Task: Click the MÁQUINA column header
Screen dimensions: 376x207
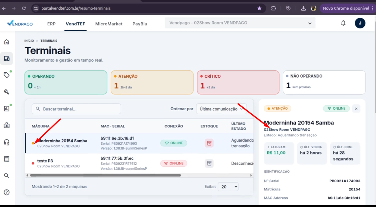Action: click(41, 126)
